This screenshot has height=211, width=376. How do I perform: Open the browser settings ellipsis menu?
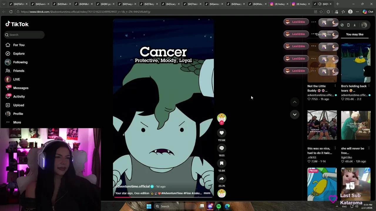pos(357,12)
